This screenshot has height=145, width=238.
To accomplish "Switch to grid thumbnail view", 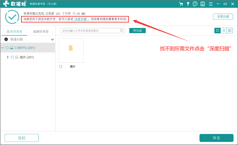I will pos(218,31).
